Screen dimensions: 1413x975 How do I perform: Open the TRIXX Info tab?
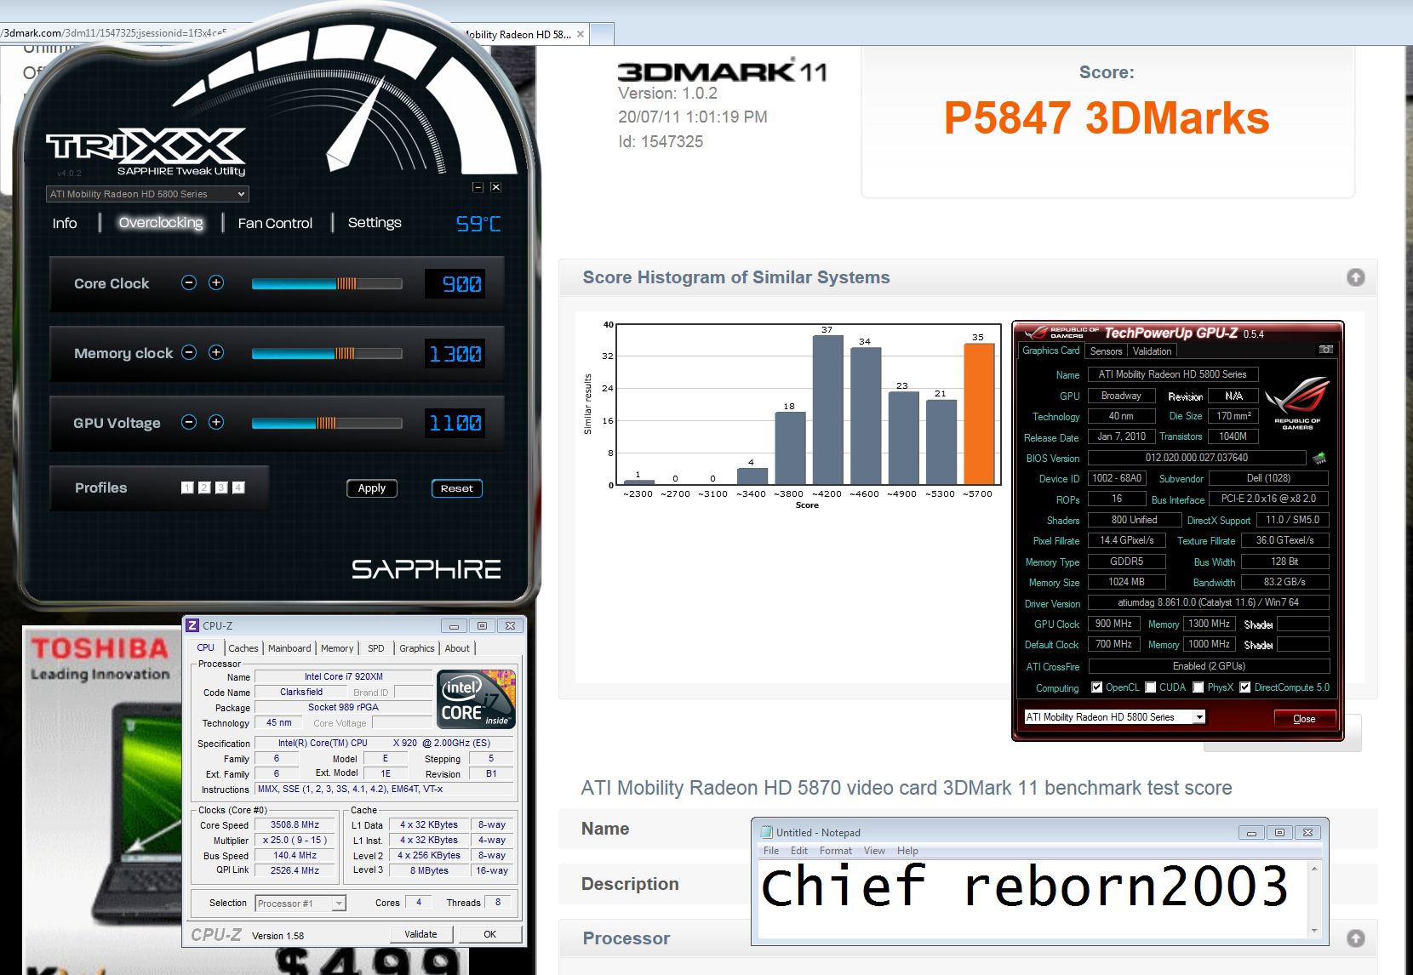click(65, 223)
